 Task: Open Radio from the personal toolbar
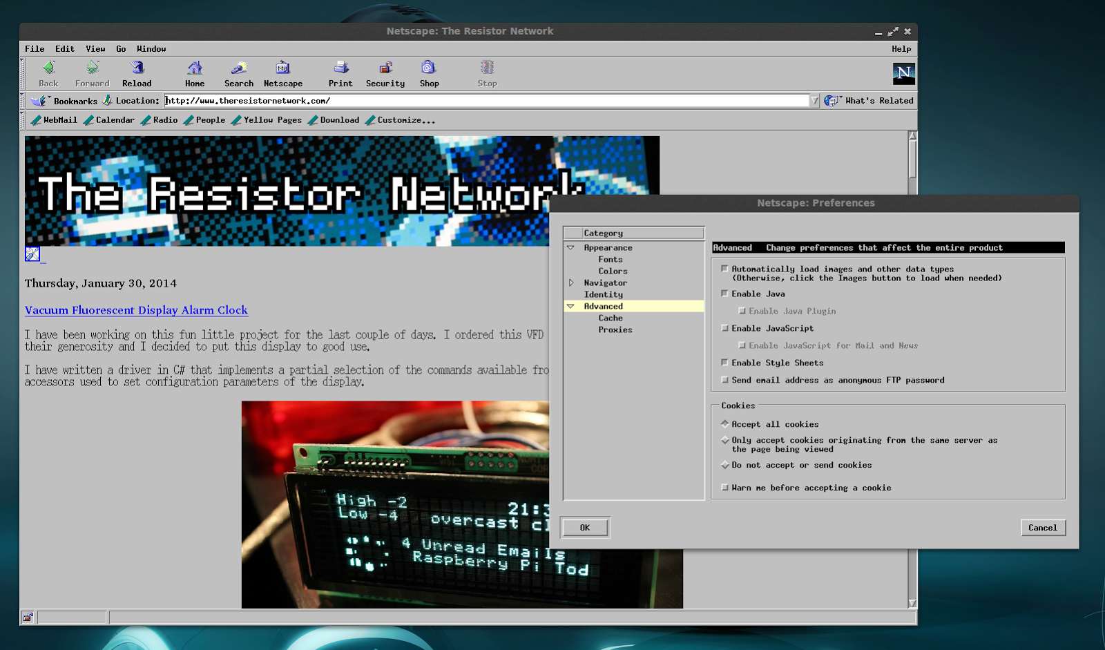(x=160, y=120)
